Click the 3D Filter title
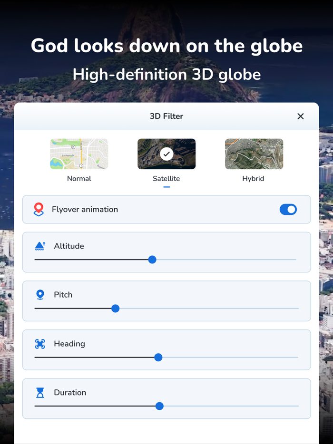 point(166,116)
